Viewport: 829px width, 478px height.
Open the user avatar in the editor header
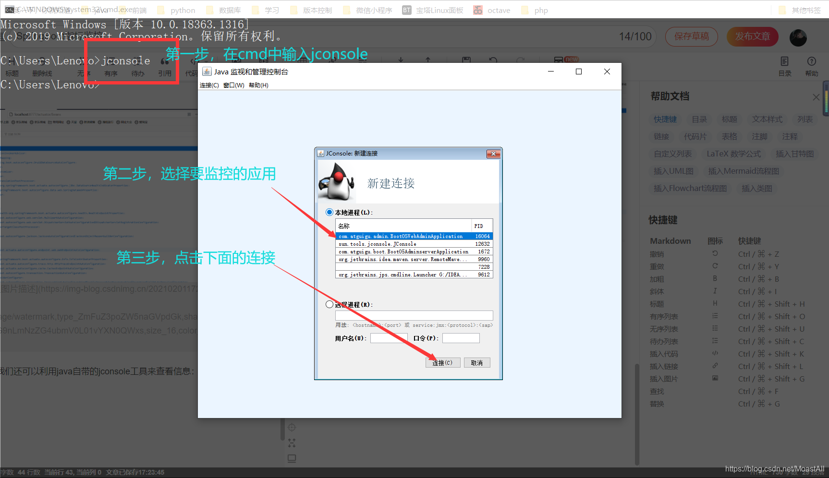coord(798,37)
